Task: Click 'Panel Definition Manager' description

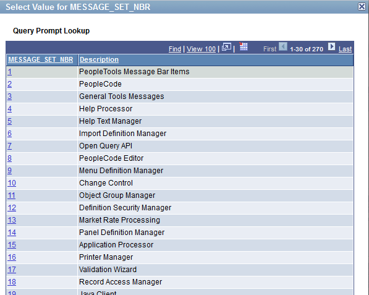Action: tap(122, 233)
